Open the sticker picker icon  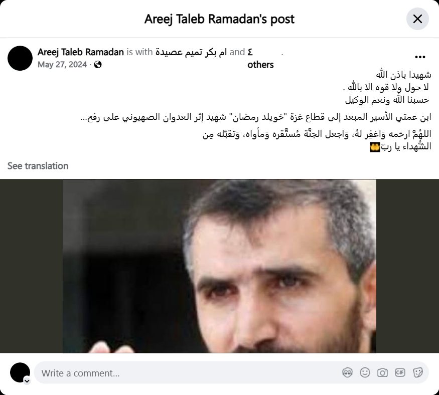[418, 372]
